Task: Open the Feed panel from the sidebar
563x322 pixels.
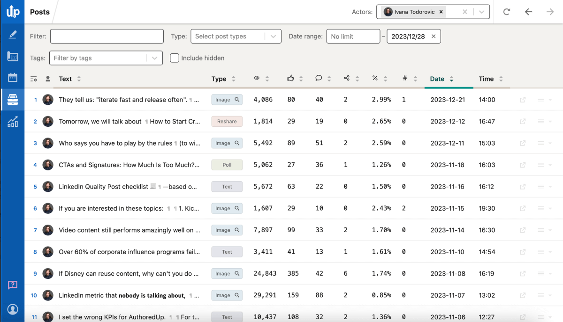Action: pos(12,56)
